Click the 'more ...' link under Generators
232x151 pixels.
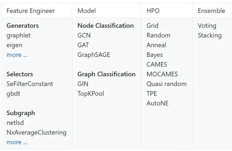[17, 55]
